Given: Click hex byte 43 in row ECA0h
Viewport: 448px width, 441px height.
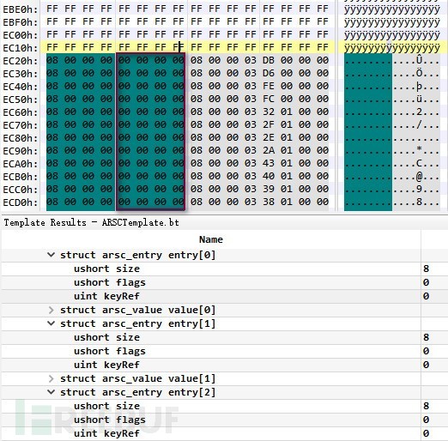Looking at the screenshot, I should tap(269, 163).
